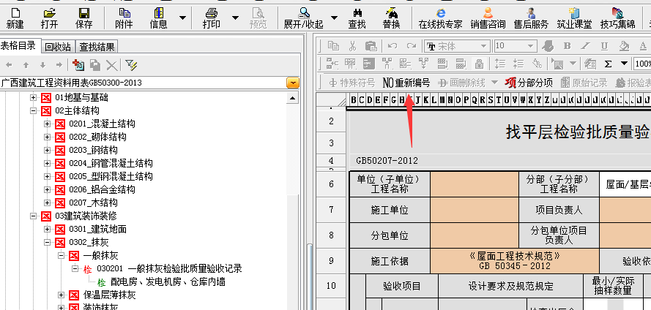Toggle bold formatting button
Image resolution: width=651 pixels, height=310 pixels.
pyautogui.click(x=566, y=46)
